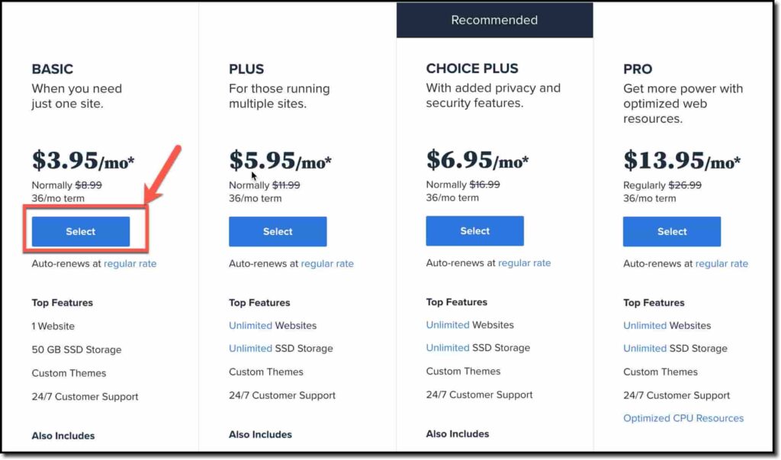
Task: Click the CHOICE PLUS plan heading
Action: pos(472,69)
